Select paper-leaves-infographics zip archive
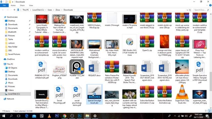Viewport: 212px width, 119px height. point(182,47)
